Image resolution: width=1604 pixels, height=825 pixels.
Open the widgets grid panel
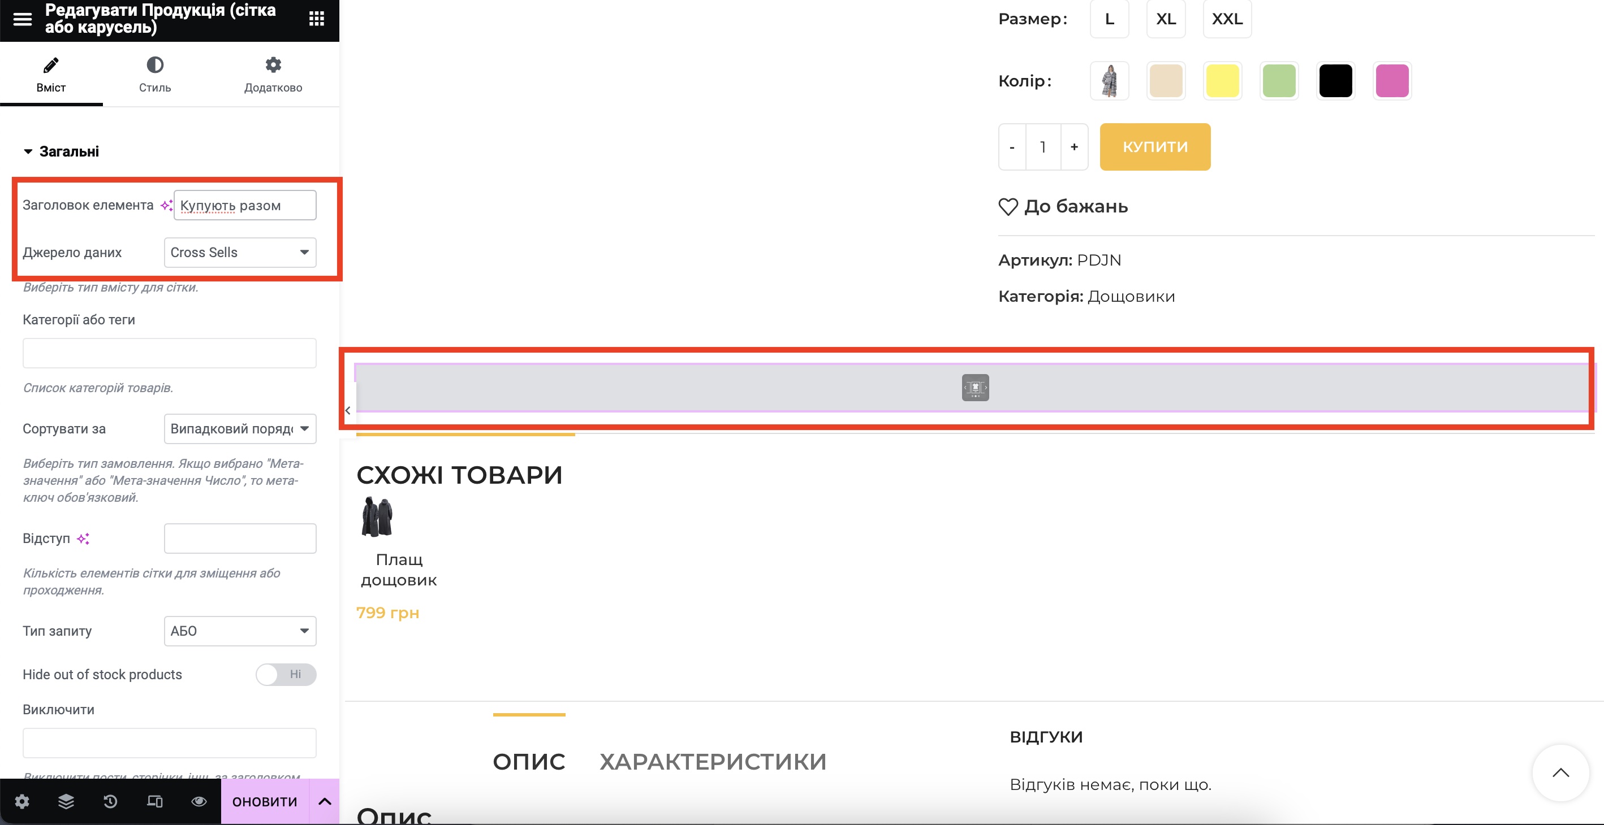[316, 19]
